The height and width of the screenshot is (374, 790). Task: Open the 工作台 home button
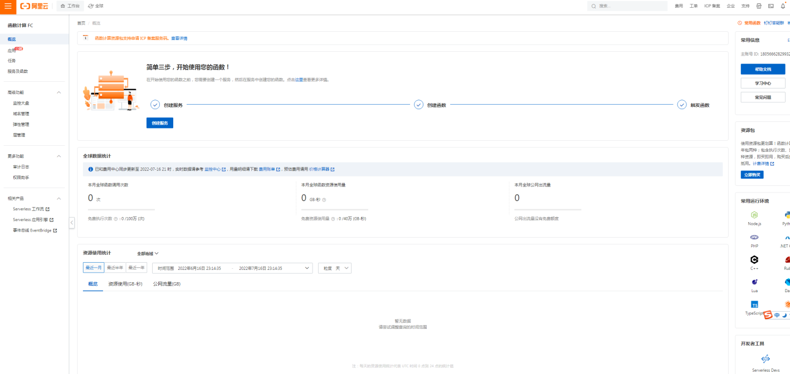click(70, 6)
